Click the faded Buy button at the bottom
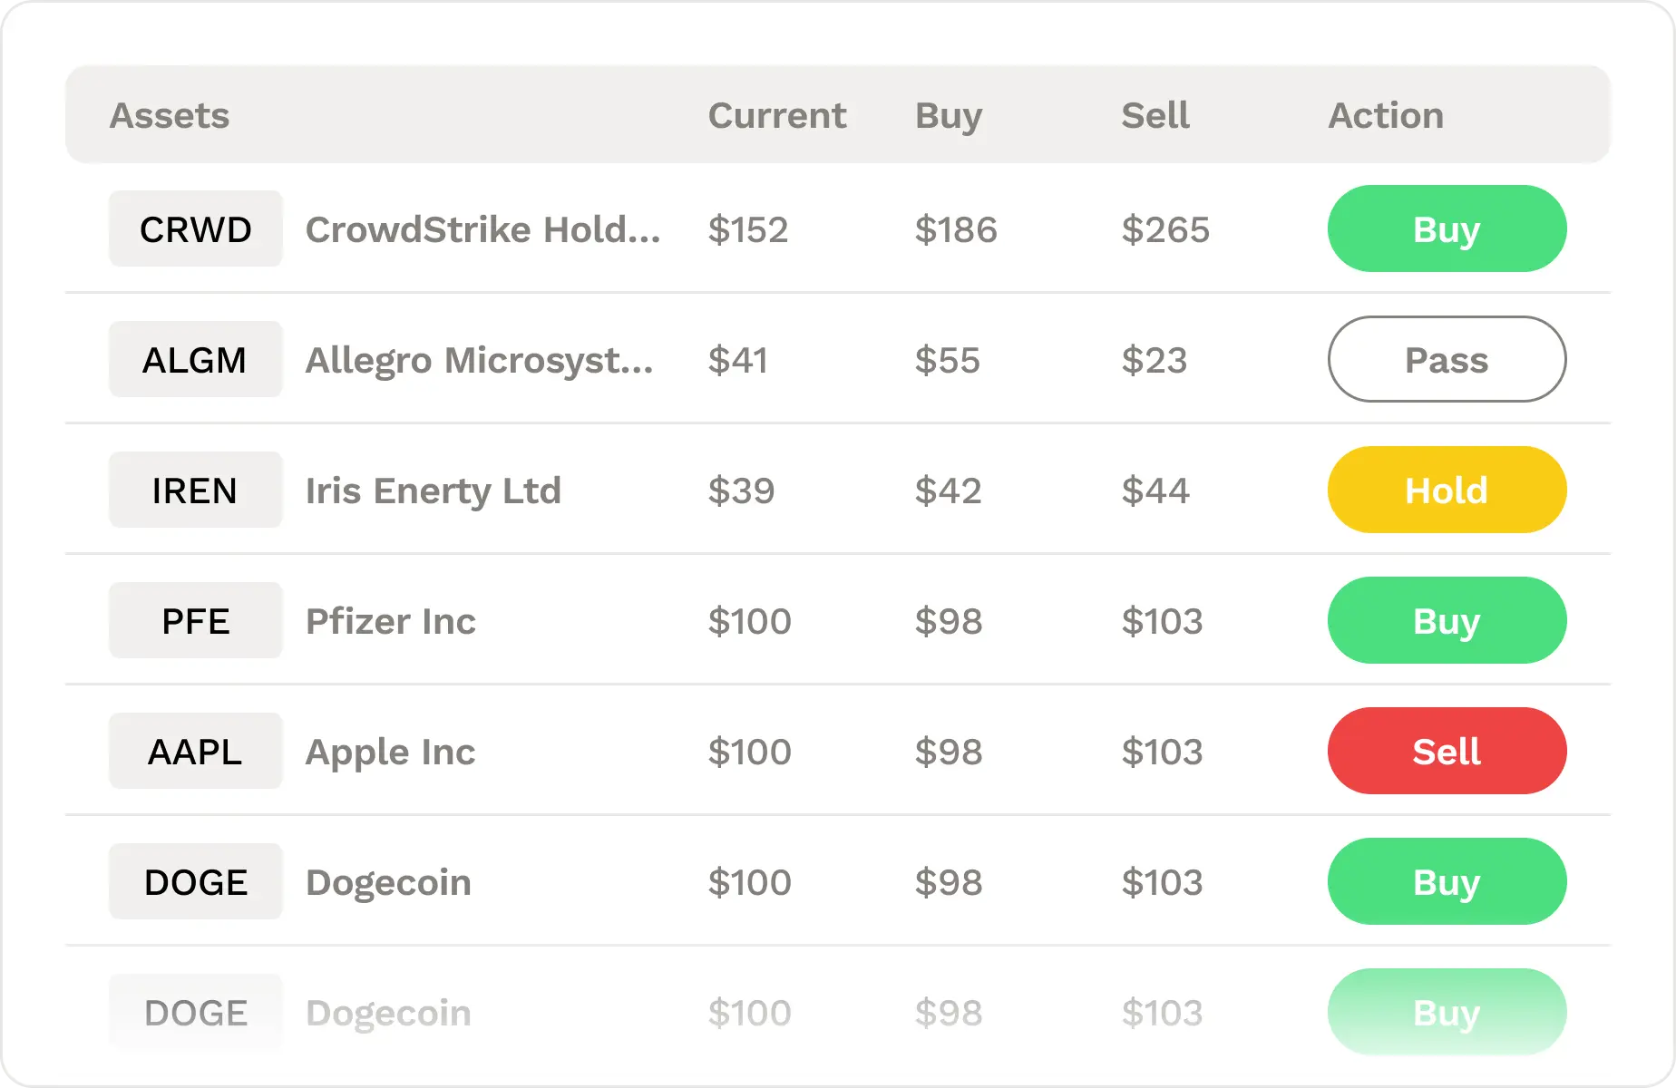This screenshot has width=1676, height=1088. coord(1447,1013)
